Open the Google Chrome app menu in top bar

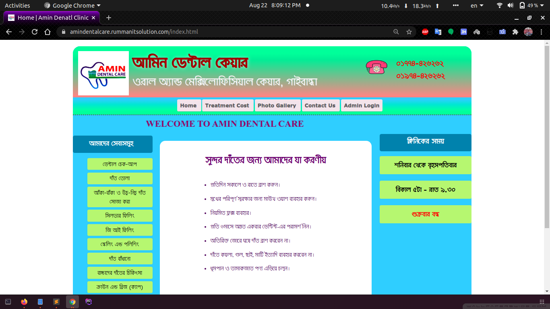pyautogui.click(x=72, y=6)
